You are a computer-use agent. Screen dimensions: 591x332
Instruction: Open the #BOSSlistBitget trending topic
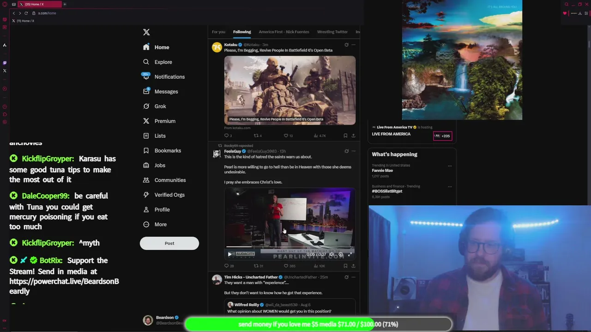click(387, 191)
